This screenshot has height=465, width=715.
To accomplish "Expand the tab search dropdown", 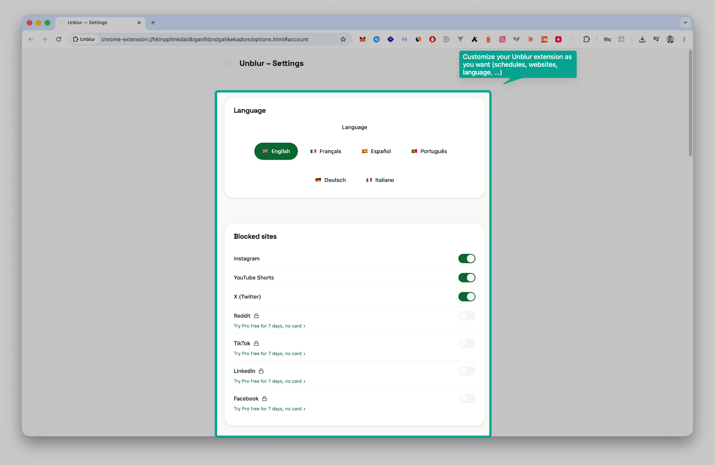I will pos(685,23).
